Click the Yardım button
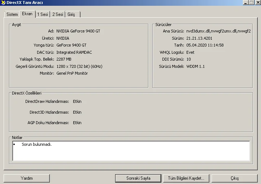The image size is (261, 184). coord(27,178)
